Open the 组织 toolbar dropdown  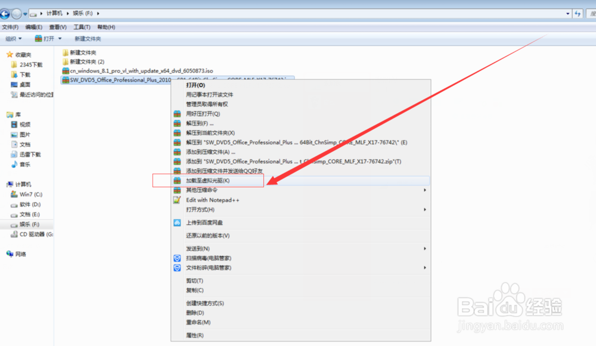(14, 39)
